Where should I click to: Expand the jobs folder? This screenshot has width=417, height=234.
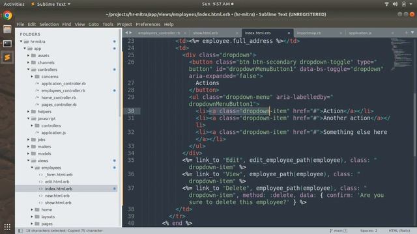click(x=28, y=140)
